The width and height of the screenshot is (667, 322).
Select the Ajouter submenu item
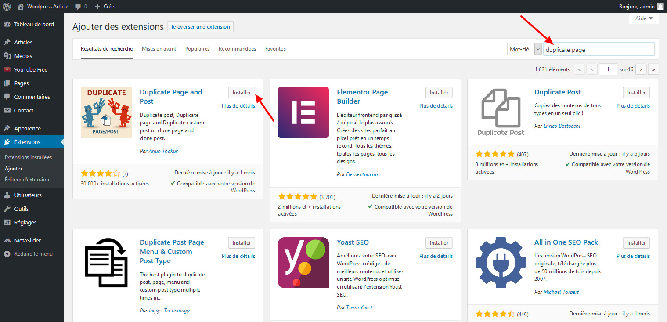click(x=14, y=169)
